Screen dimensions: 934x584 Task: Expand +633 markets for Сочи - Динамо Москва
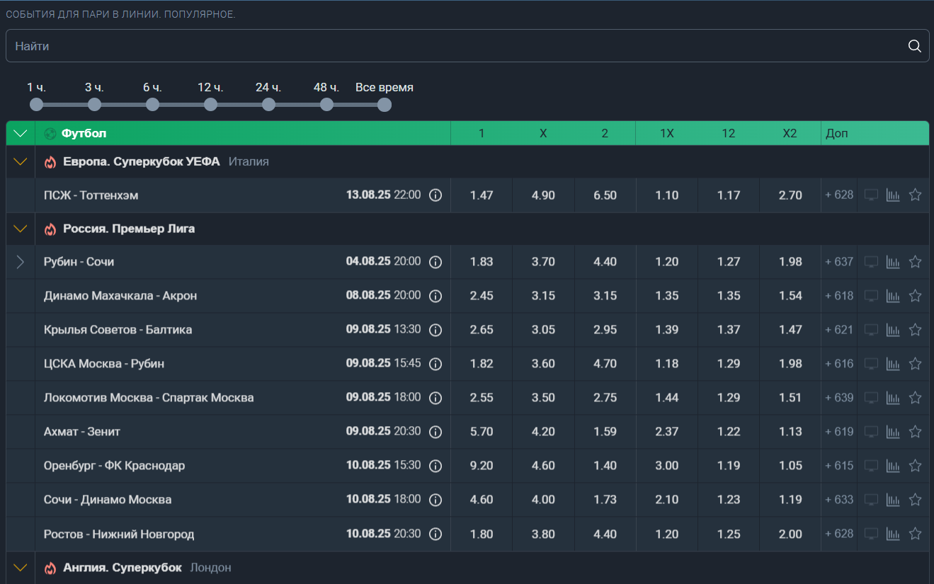tap(839, 500)
